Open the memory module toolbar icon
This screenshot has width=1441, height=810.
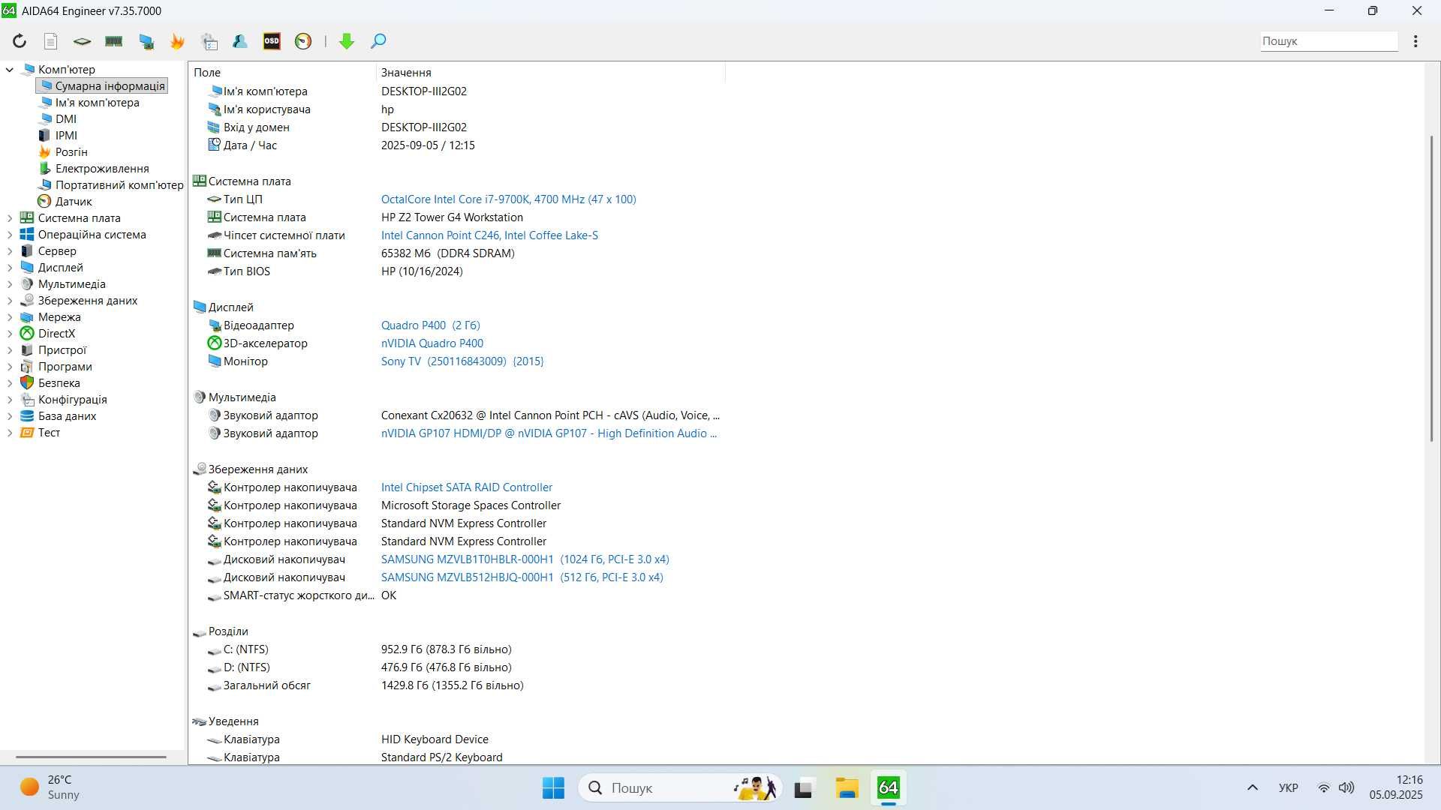pos(114,41)
